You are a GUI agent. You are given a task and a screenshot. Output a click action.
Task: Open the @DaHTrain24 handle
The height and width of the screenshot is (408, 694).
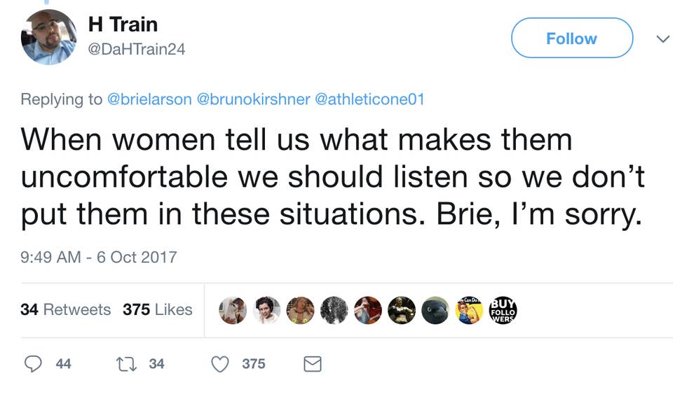point(136,49)
